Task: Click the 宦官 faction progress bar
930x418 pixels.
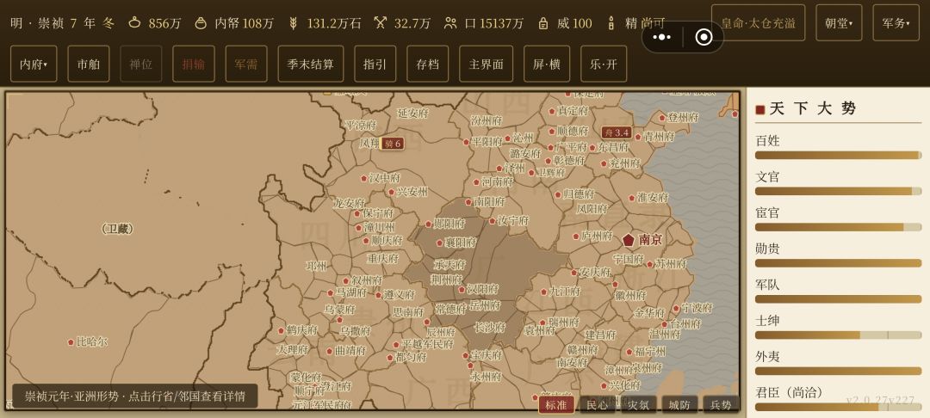Action: click(838, 227)
